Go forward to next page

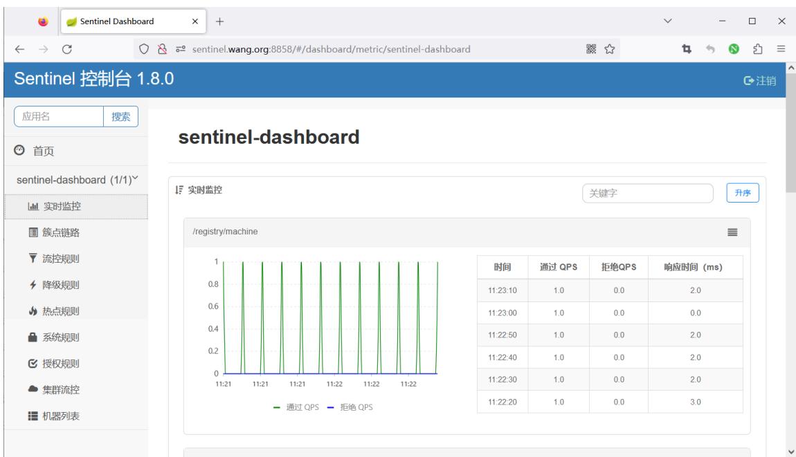tap(44, 49)
